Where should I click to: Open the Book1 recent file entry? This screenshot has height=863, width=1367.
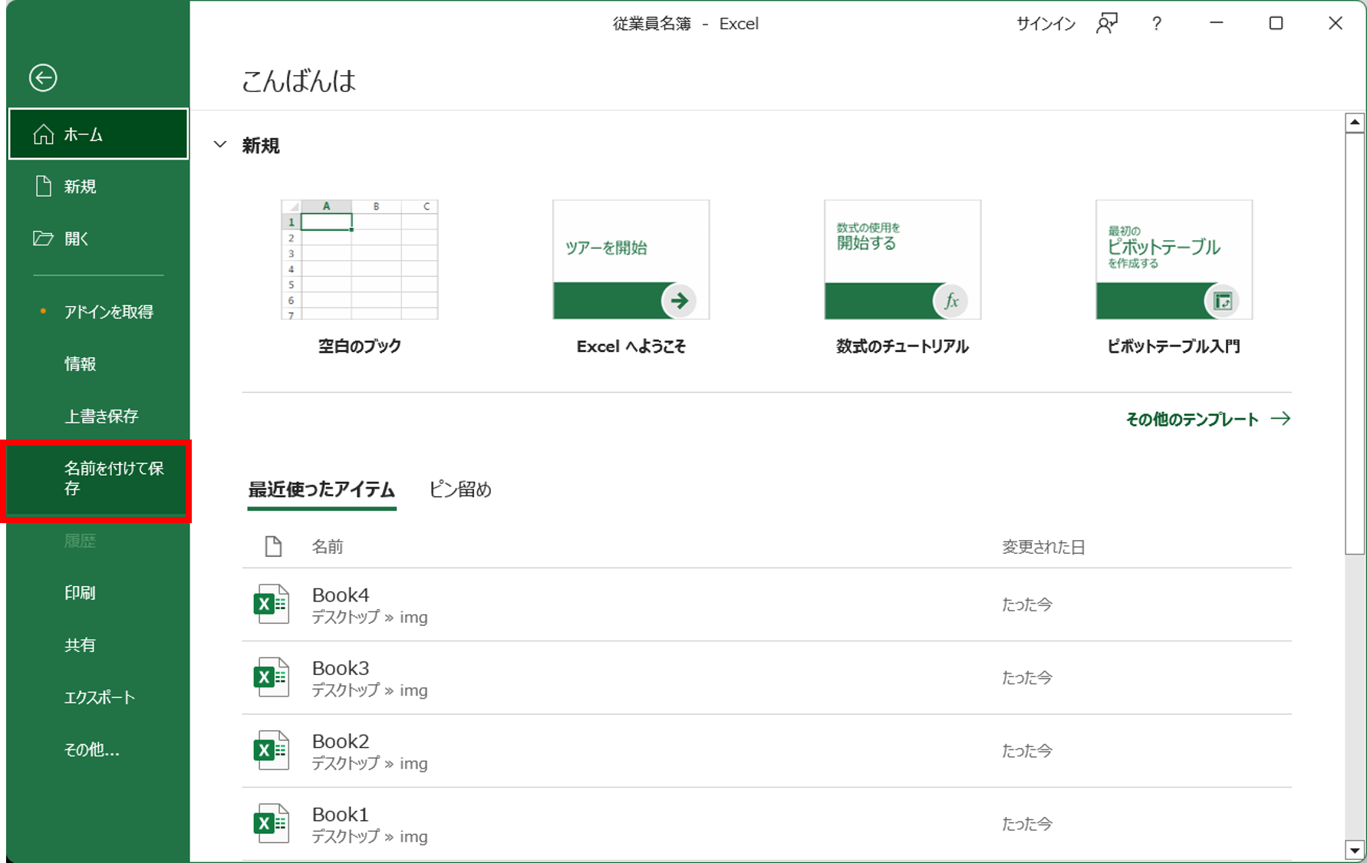pos(341,823)
